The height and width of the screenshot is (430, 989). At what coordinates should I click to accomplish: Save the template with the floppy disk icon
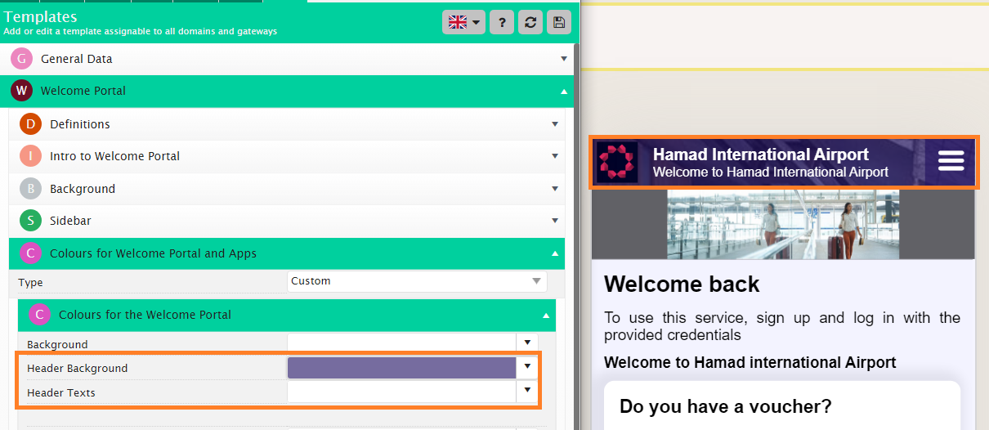click(559, 22)
